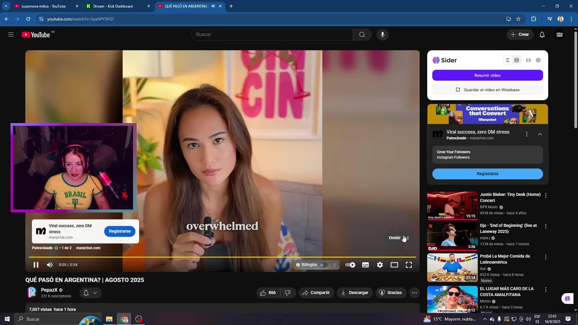Show hidden system tray icons

(x=485, y=319)
